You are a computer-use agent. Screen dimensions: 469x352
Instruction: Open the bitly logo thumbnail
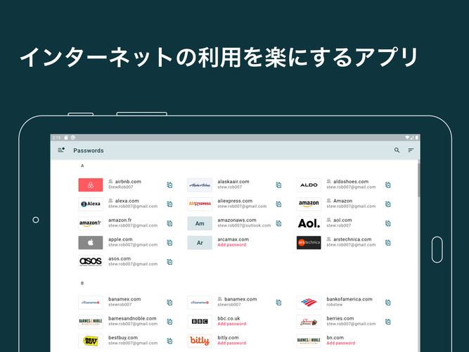tap(200, 341)
